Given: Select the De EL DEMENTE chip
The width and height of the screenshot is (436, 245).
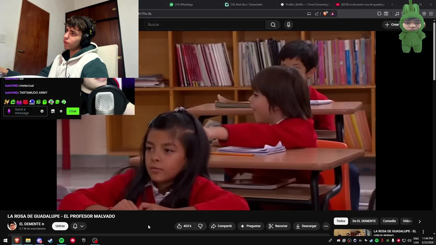Looking at the screenshot, I should click(364, 221).
